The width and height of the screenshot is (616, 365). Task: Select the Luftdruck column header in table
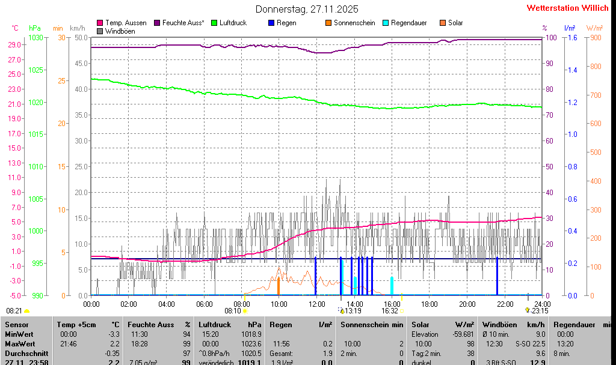click(x=215, y=324)
